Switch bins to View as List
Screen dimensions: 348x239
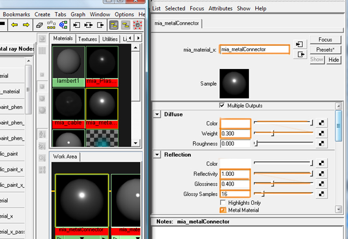click(42, 51)
